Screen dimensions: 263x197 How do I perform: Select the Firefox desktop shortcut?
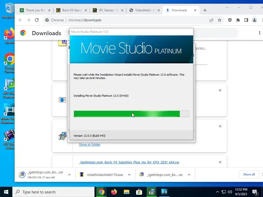point(9,36)
